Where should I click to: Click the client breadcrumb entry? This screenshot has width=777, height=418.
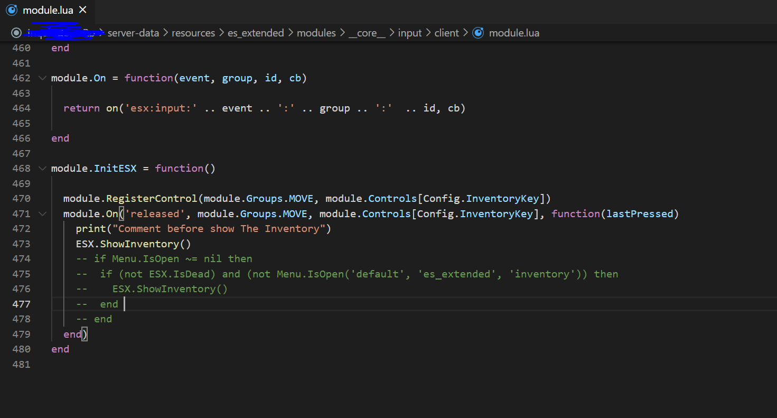(446, 33)
